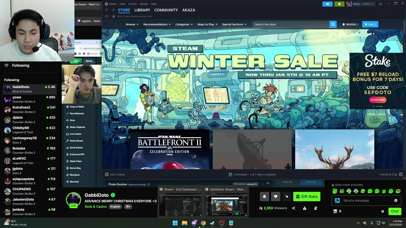
Task: Open Steam taskbar icon
Action: [x=213, y=223]
